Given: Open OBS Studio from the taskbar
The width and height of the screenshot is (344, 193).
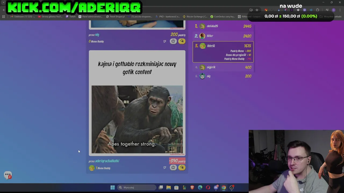Looking at the screenshot, I should coord(232,187).
